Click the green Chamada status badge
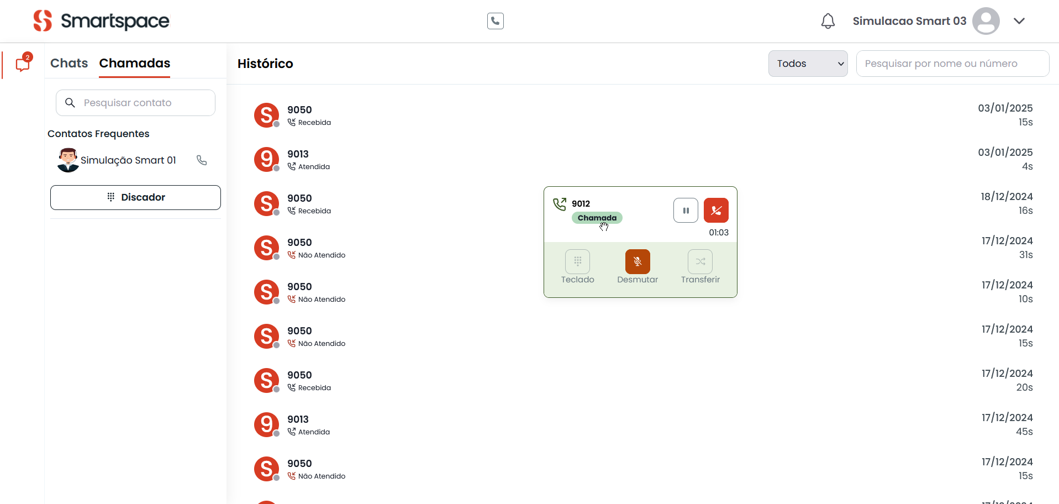Screen dimensions: 1059x504 [597, 218]
